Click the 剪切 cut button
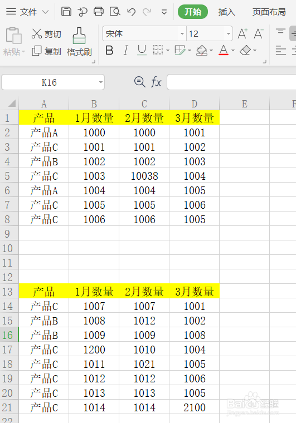 [x=46, y=34]
